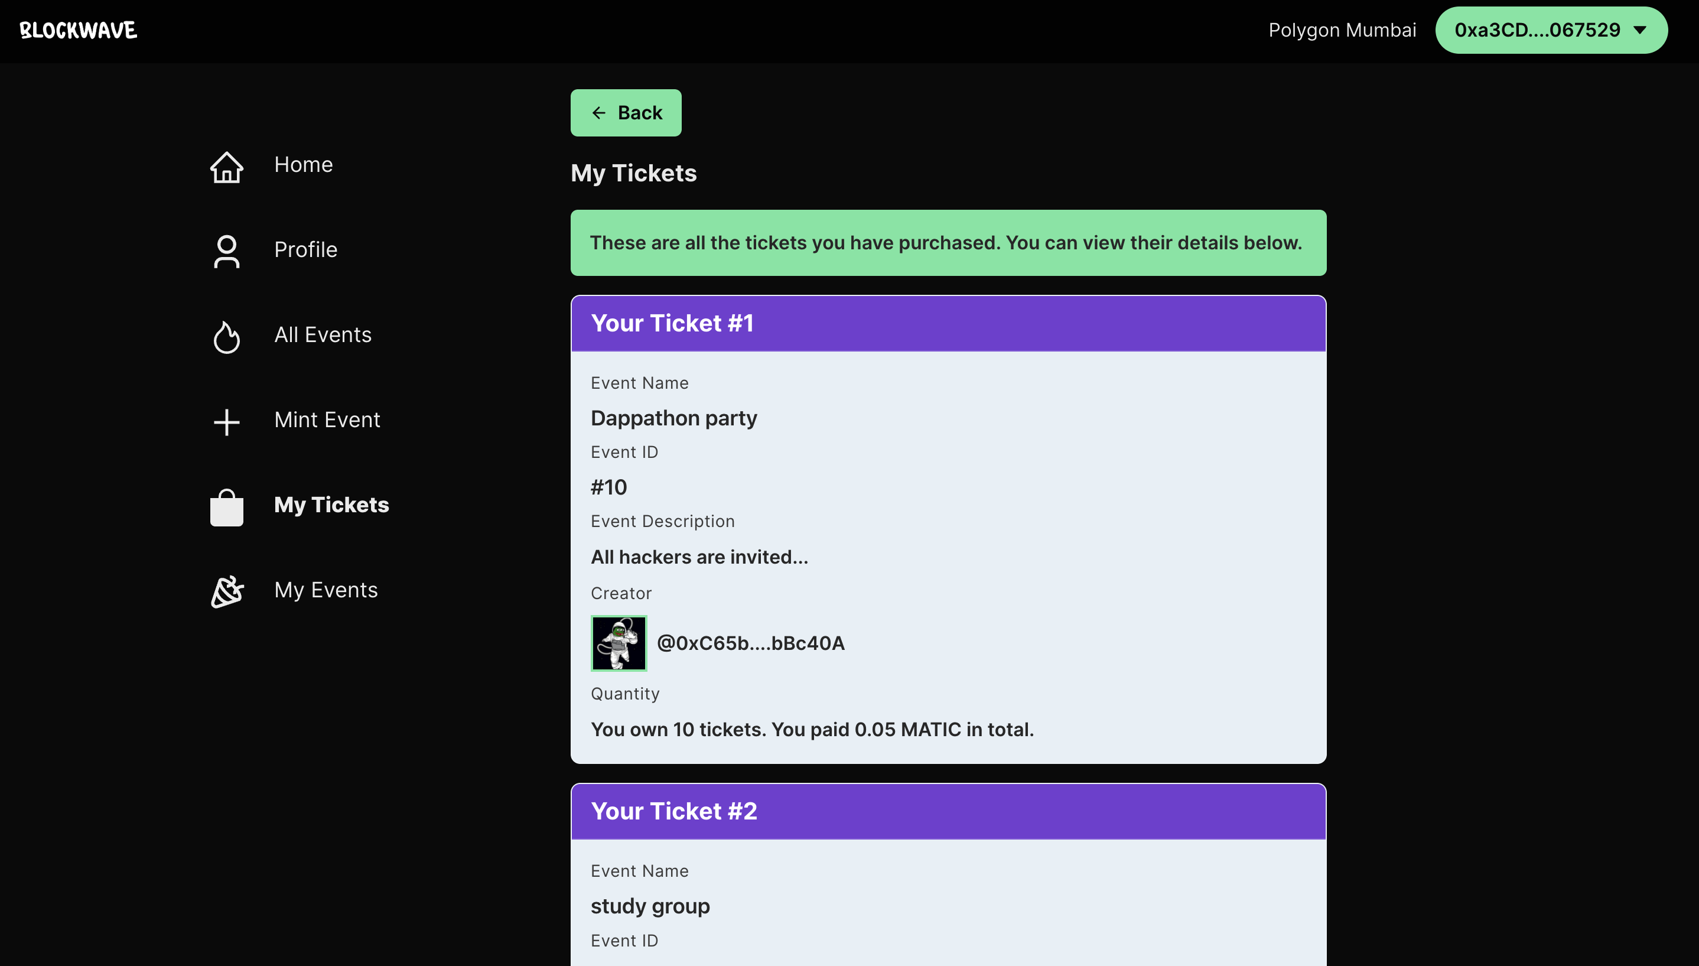The height and width of the screenshot is (966, 1699).
Task: Open the 0xa3CD....067529 wallet menu
Action: [1537, 30]
